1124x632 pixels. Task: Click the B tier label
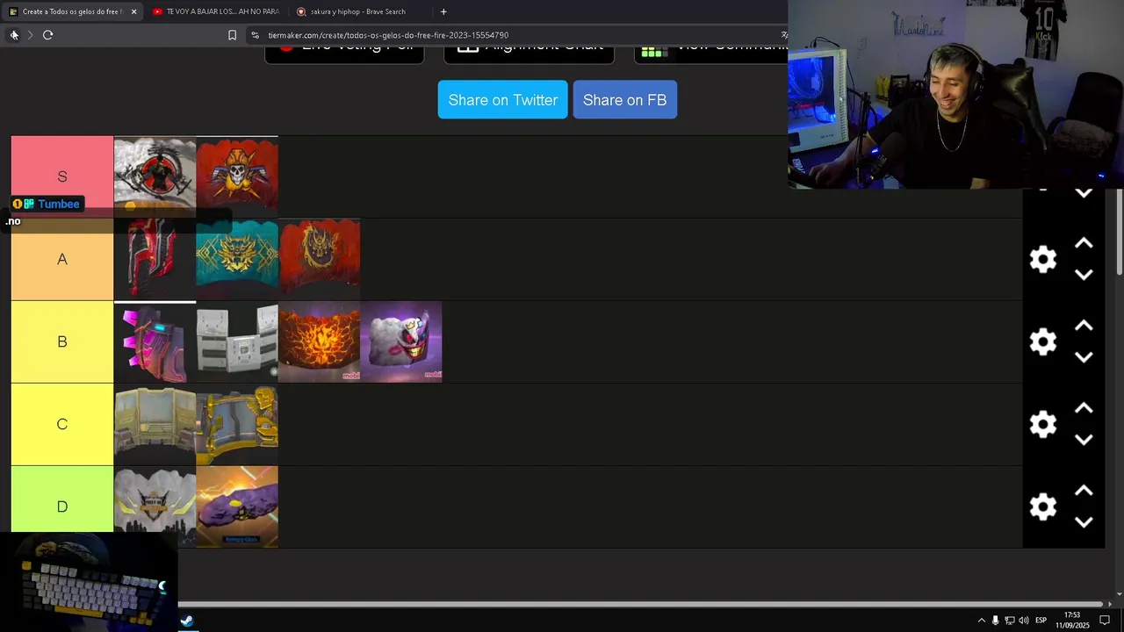pyautogui.click(x=62, y=341)
